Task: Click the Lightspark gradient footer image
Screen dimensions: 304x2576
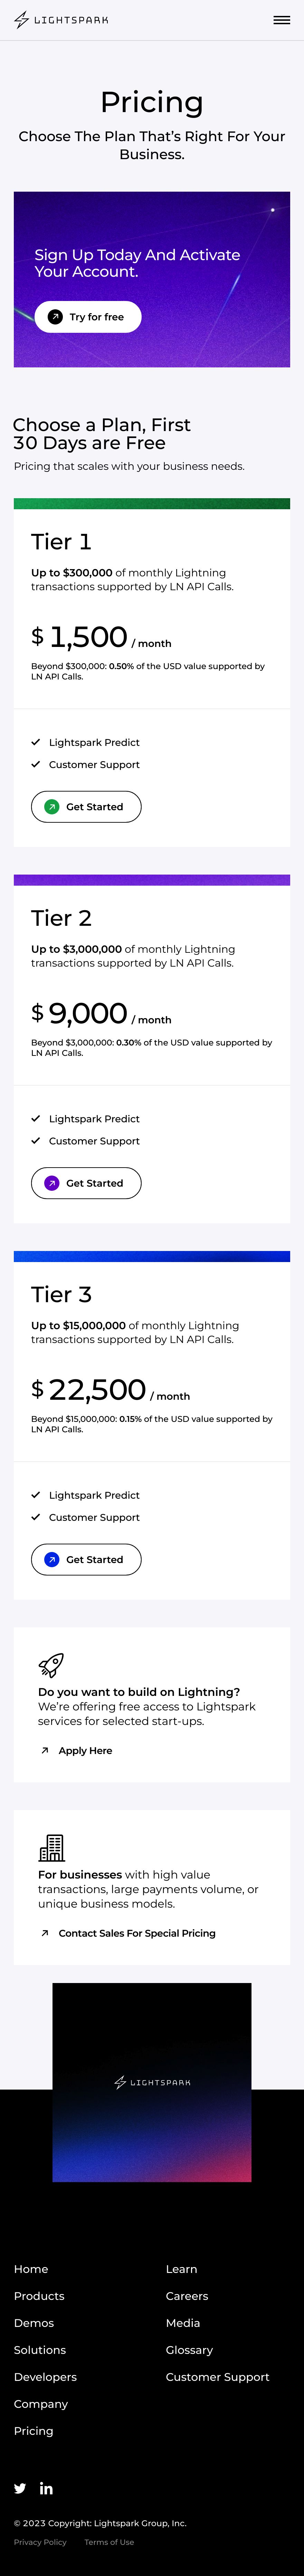Action: (x=152, y=2082)
